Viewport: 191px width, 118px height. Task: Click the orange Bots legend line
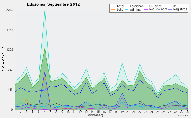coord(113,9)
